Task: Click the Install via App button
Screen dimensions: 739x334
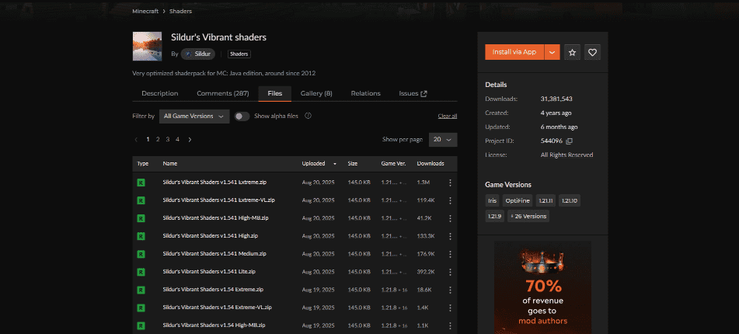Action: [x=514, y=52]
